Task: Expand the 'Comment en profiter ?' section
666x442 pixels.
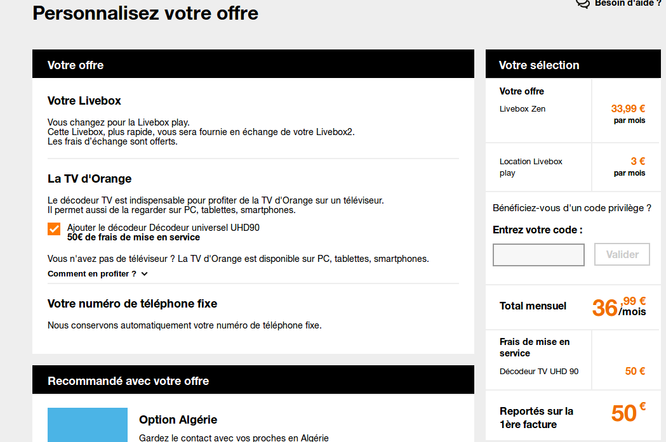Action: [x=97, y=274]
